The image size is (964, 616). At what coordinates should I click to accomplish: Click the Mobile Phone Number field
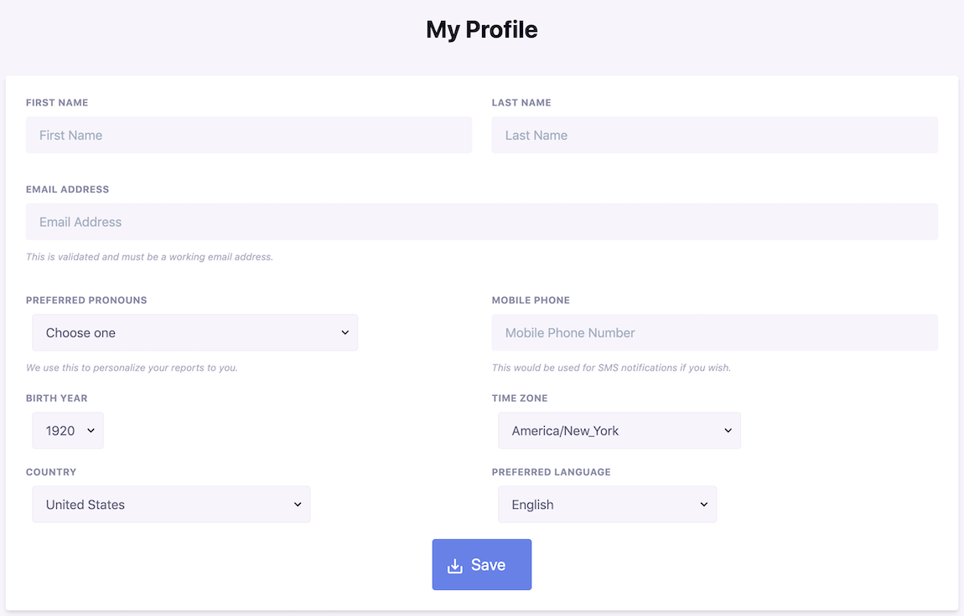point(714,332)
